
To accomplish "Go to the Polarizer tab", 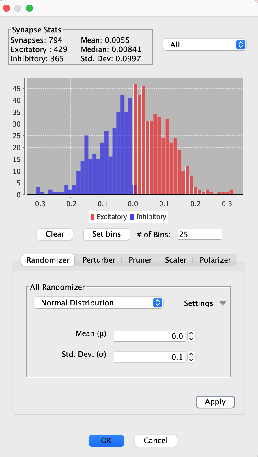I will pyautogui.click(x=215, y=260).
